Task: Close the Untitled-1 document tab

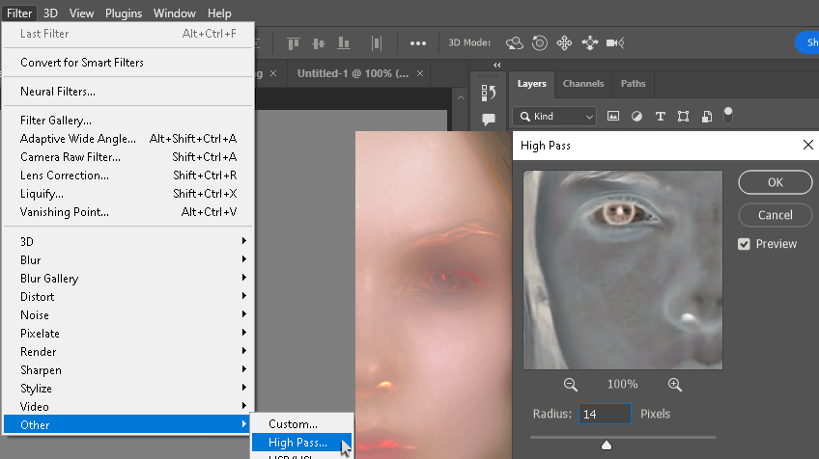Action: click(420, 73)
